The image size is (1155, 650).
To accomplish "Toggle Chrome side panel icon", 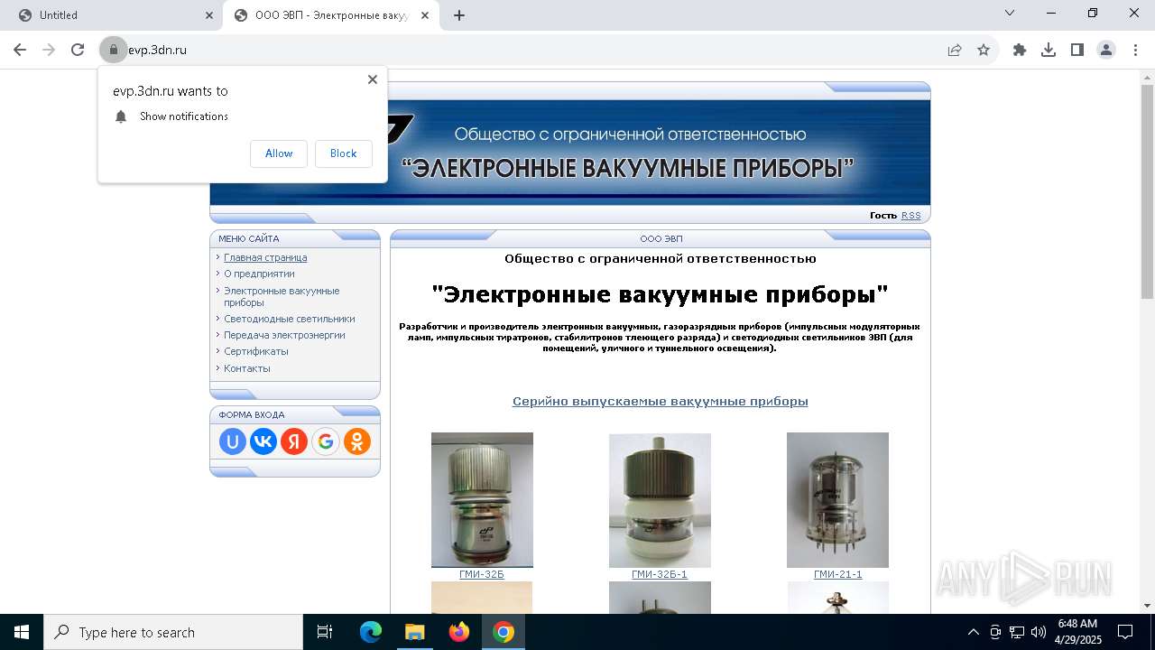I will 1077,50.
